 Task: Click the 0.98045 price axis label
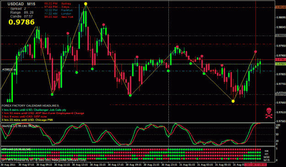click(281, 27)
